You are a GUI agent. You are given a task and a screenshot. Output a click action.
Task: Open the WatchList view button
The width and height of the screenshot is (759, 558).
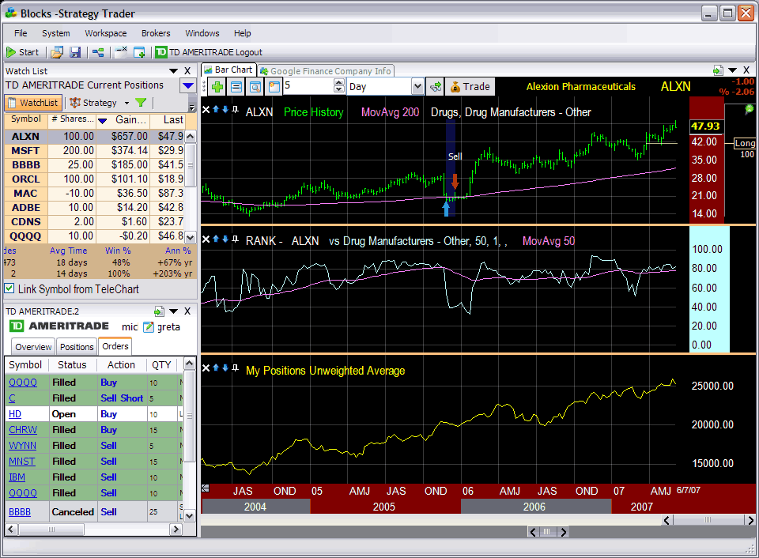(33, 103)
